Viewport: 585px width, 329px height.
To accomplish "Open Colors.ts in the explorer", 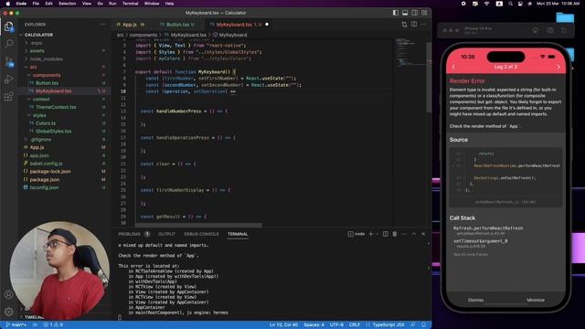I will click(x=46, y=123).
